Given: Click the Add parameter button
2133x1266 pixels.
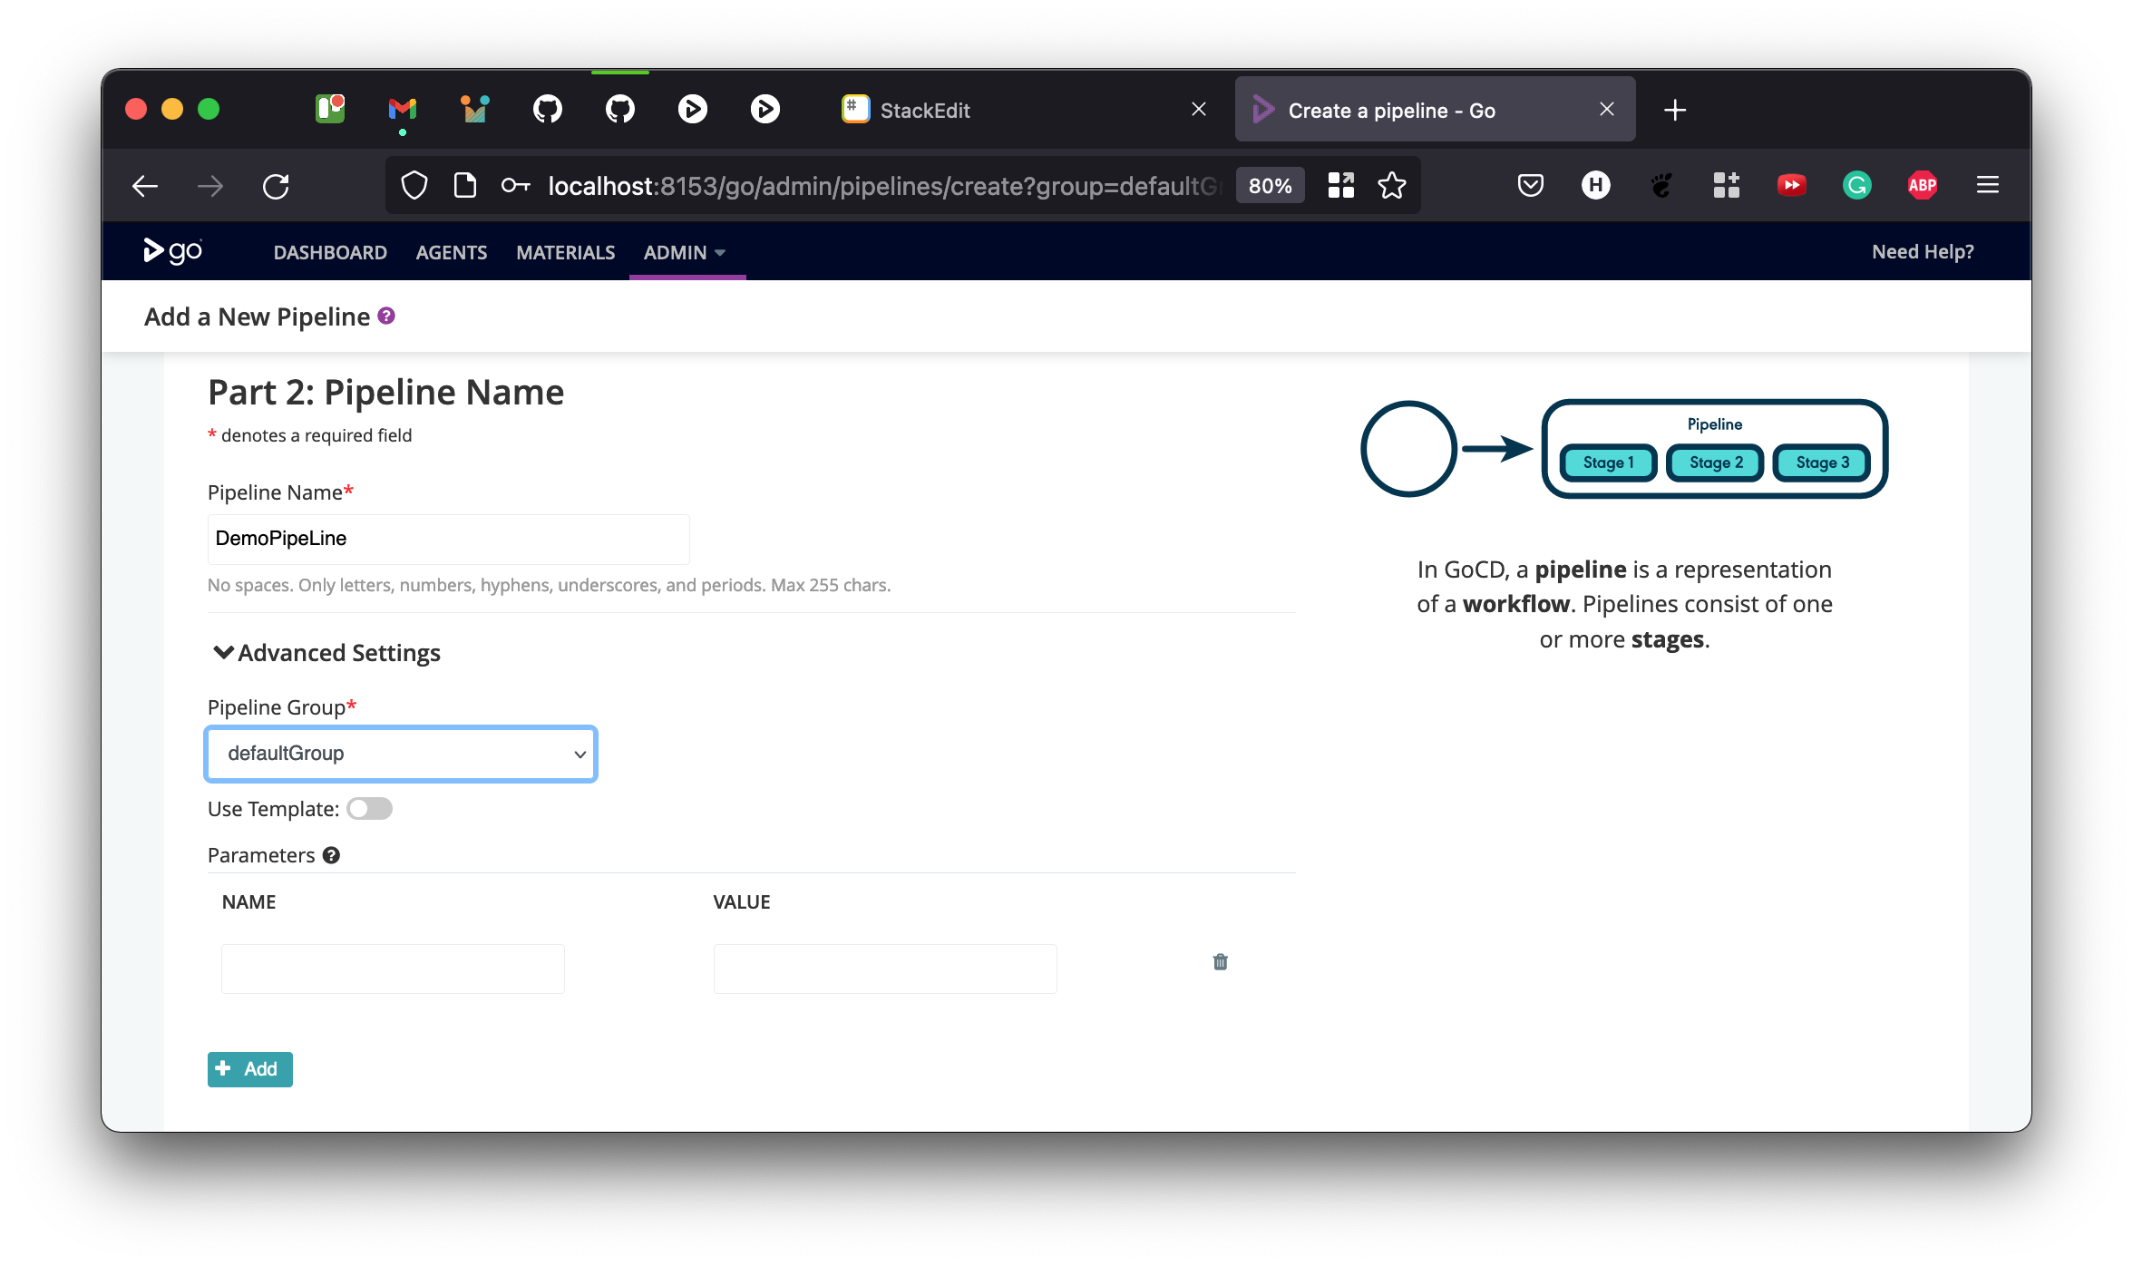Looking at the screenshot, I should tap(248, 1068).
